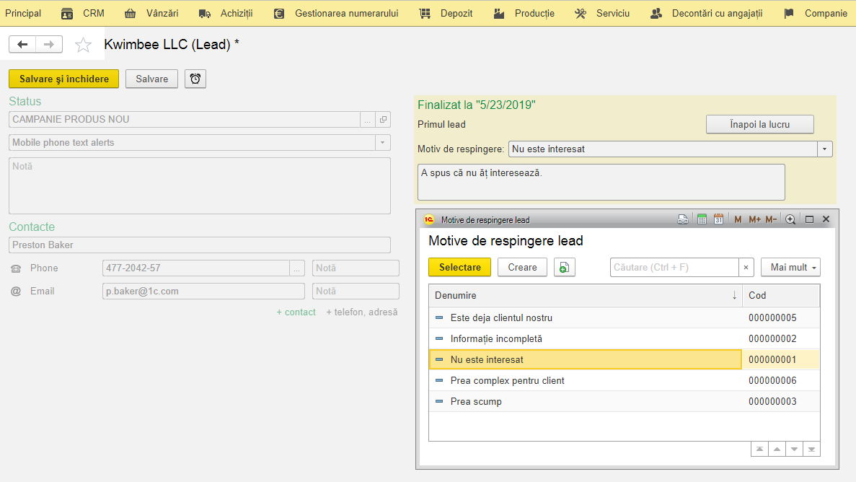Image resolution: width=856 pixels, height=482 pixels.
Task: Open the Achiziții section
Action: [225, 13]
